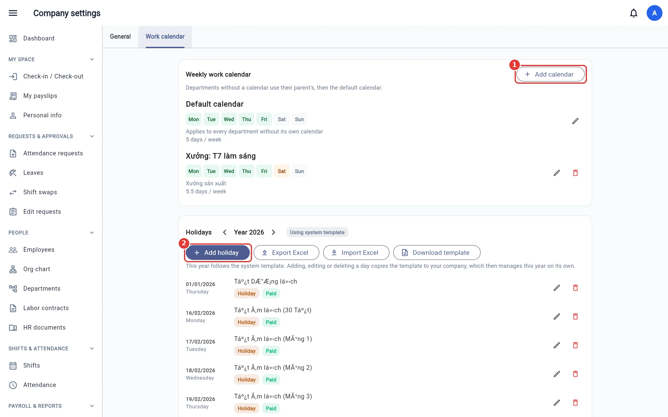
Task: Delete the 19/02/2026 holiday
Action: coord(575,402)
